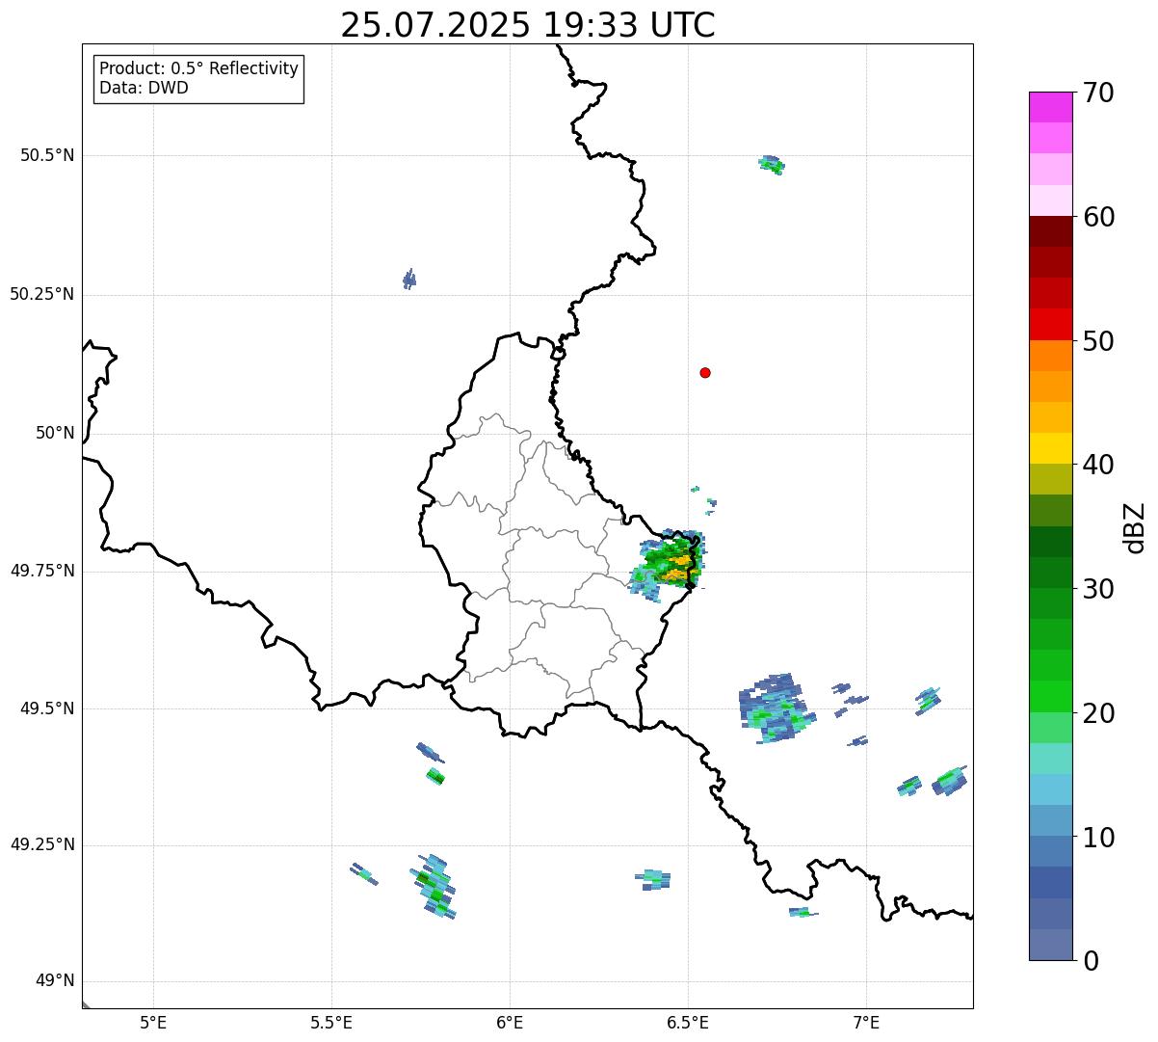The image size is (1158, 1042).
Task: Click the latitude label 49°N
Action: [x=55, y=981]
